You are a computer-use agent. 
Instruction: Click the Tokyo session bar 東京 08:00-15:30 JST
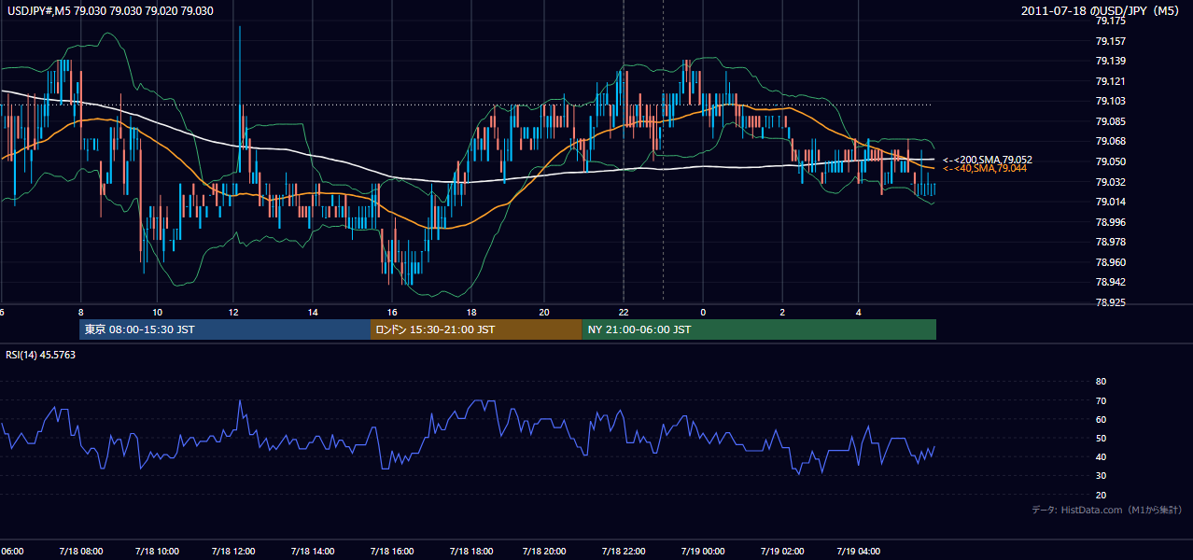point(225,329)
